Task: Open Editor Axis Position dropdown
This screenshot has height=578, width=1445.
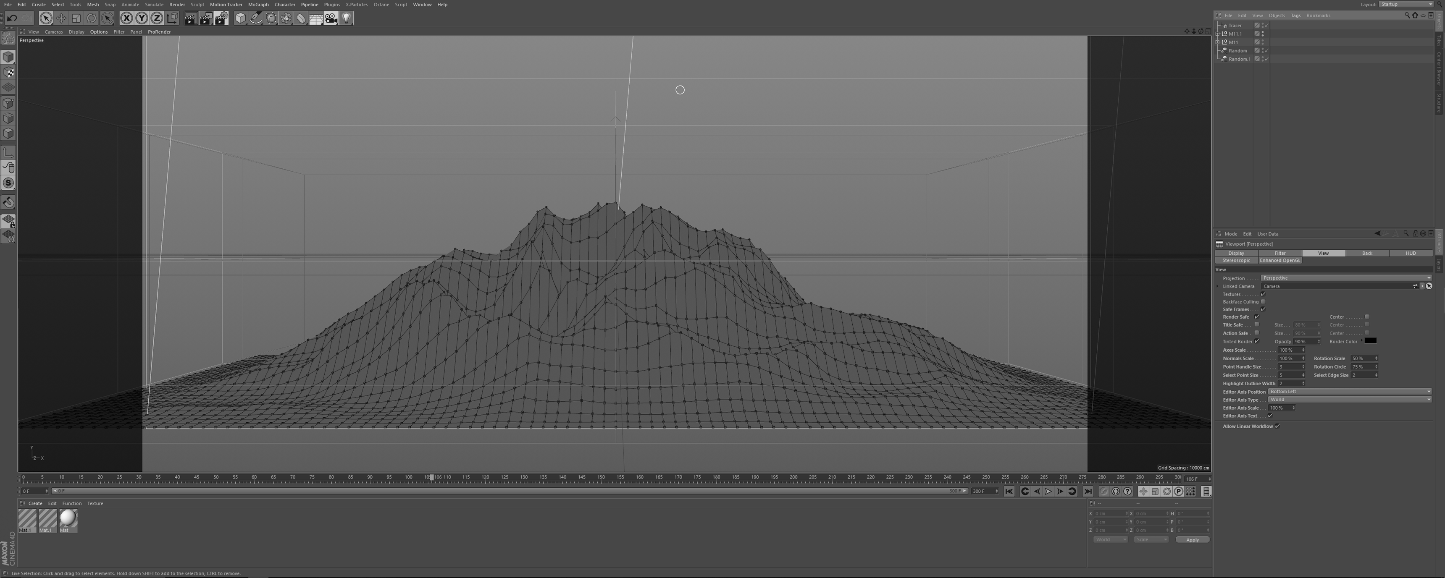Action: click(x=1350, y=392)
